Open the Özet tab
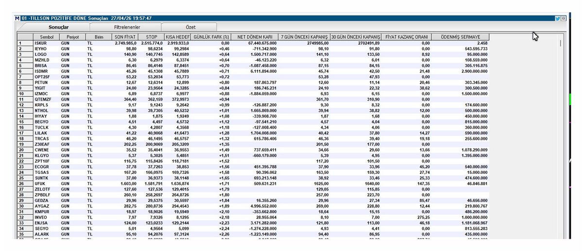The width and height of the screenshot is (583, 251). [x=191, y=28]
